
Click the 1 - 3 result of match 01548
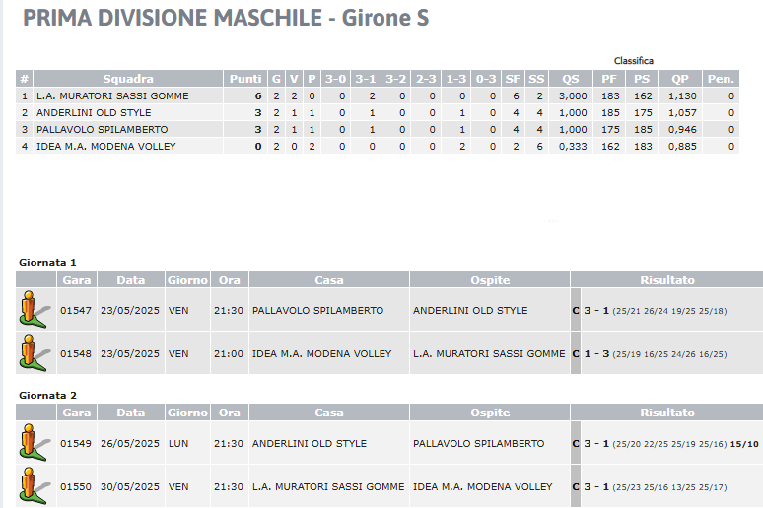pos(596,353)
